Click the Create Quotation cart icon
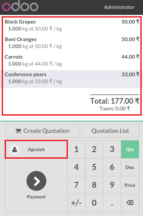The height and width of the screenshot is (216, 143). (18, 131)
